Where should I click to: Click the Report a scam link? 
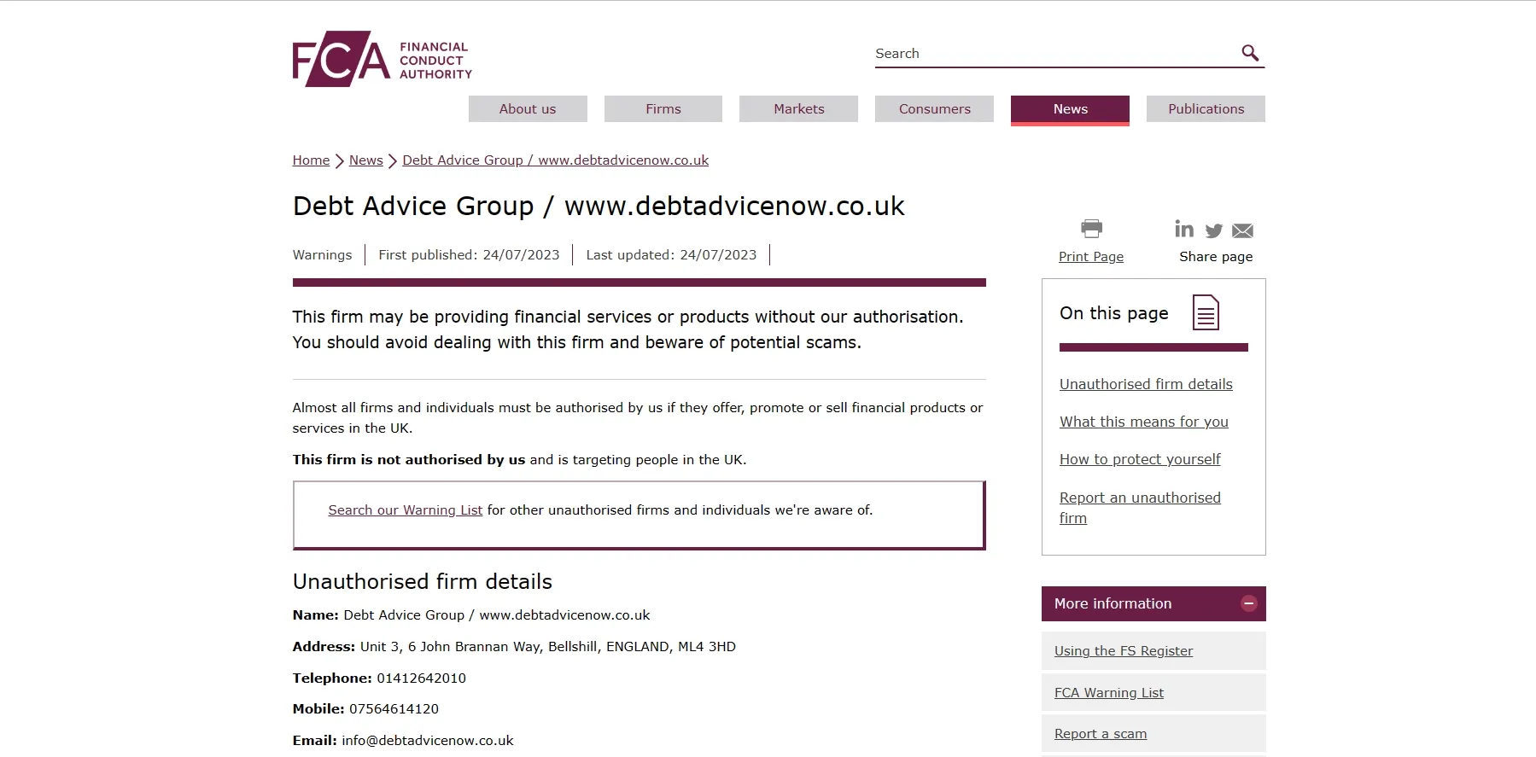click(1101, 734)
